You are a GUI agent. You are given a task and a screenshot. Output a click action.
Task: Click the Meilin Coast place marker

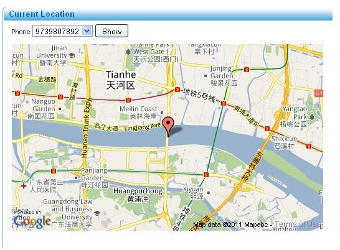pyautogui.click(x=162, y=112)
